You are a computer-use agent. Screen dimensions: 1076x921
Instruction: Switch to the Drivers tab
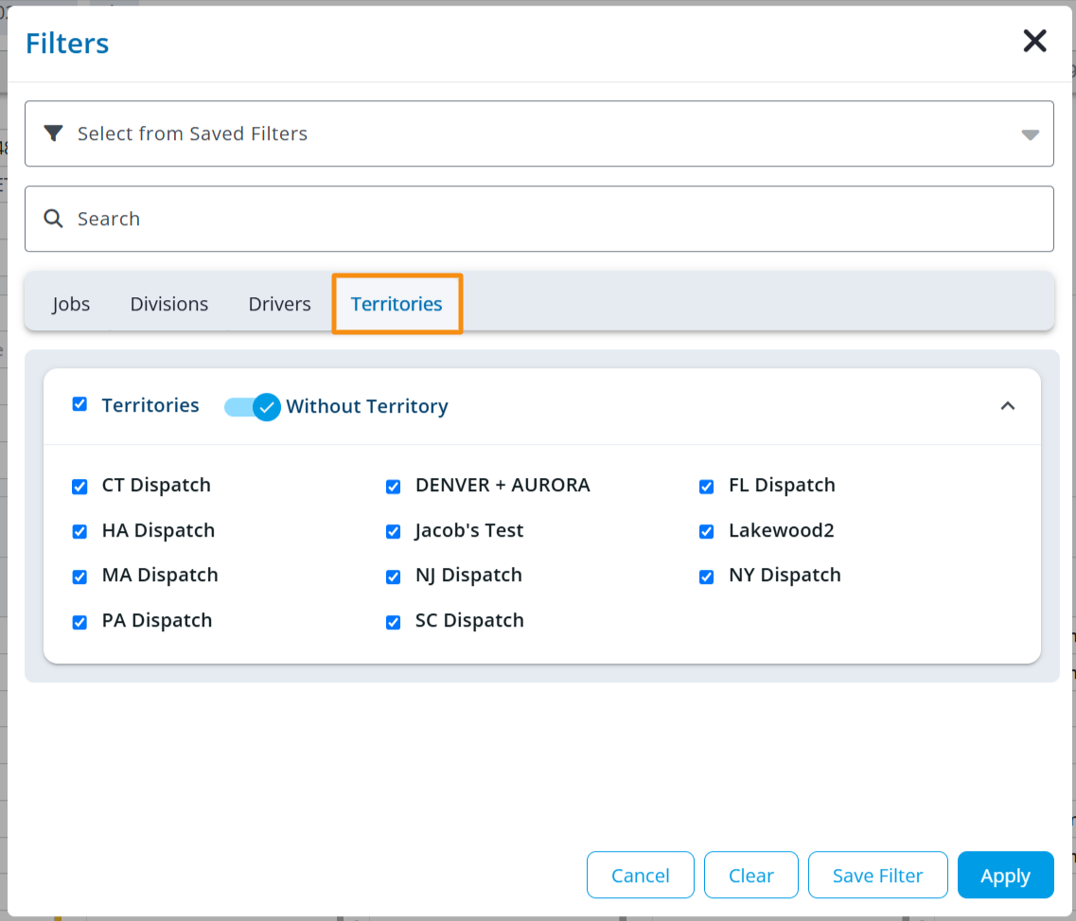tap(280, 303)
